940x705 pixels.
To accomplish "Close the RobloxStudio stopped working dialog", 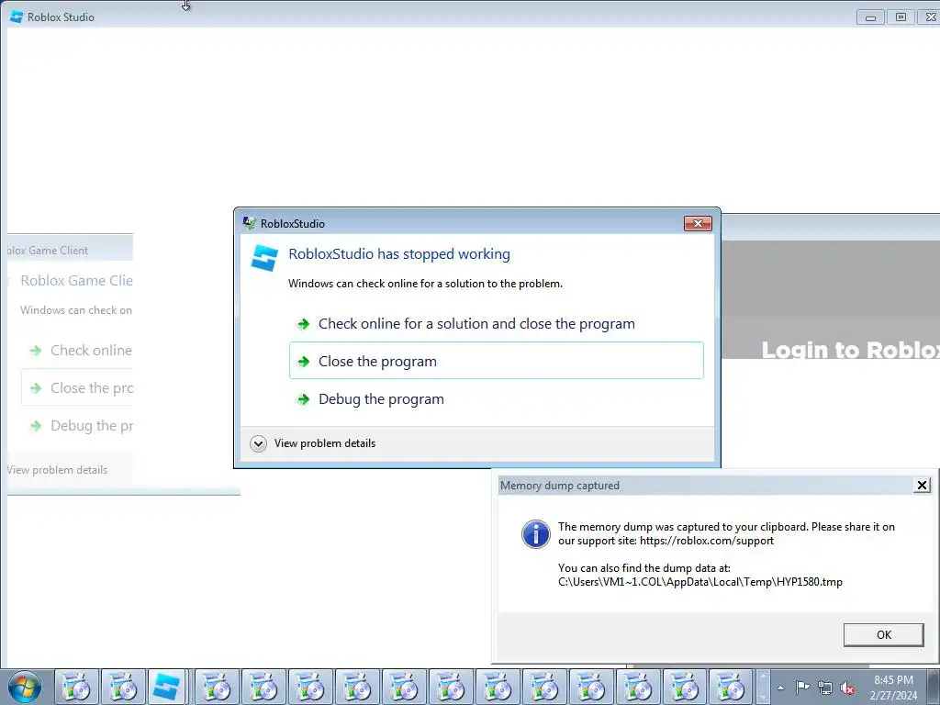I will 698,224.
